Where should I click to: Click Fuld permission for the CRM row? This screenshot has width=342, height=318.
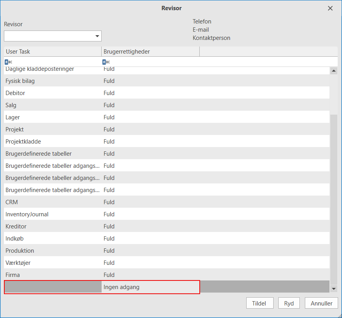(109, 202)
